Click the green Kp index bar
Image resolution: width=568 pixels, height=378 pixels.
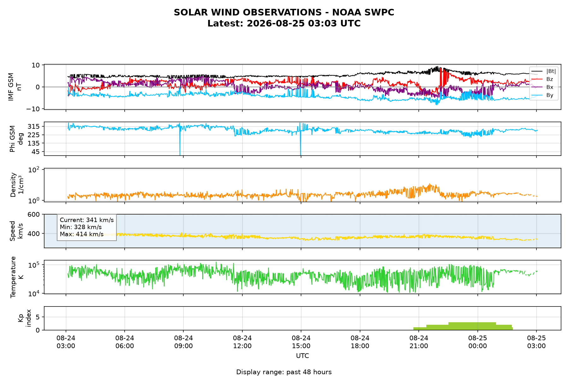pos(463,326)
